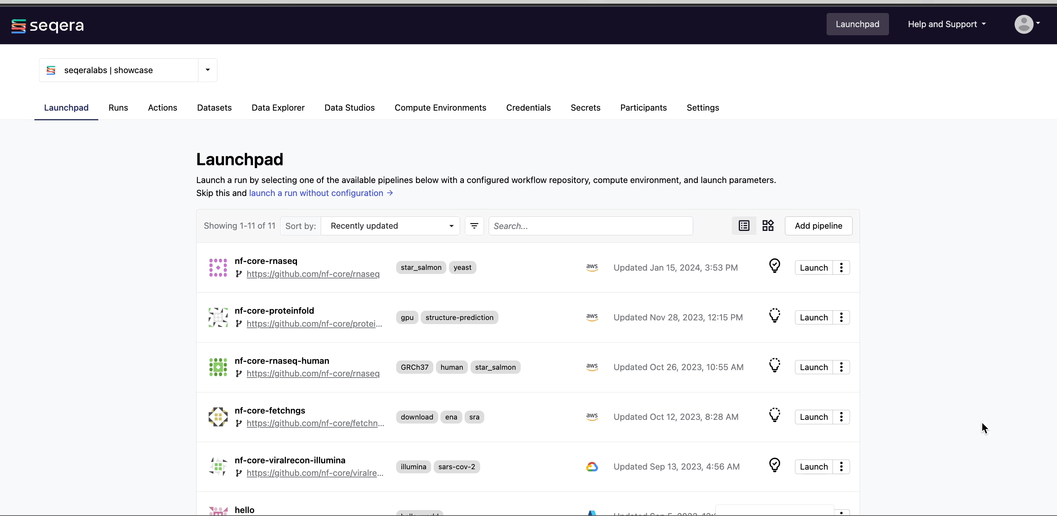This screenshot has height=516, width=1057.
Task: Click the Add pipeline button
Action: click(819, 226)
